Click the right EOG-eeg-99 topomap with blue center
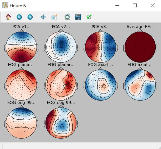Screen dimensions: 161x149 (x=61, y=123)
